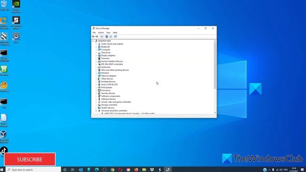
Task: Select the Software devices entry
Action: click(109, 99)
